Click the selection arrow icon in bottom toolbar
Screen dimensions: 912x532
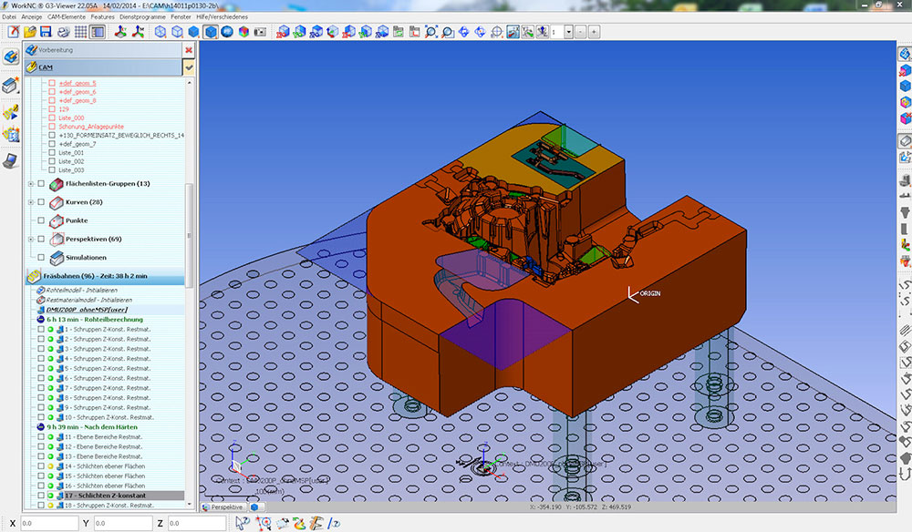point(242,523)
